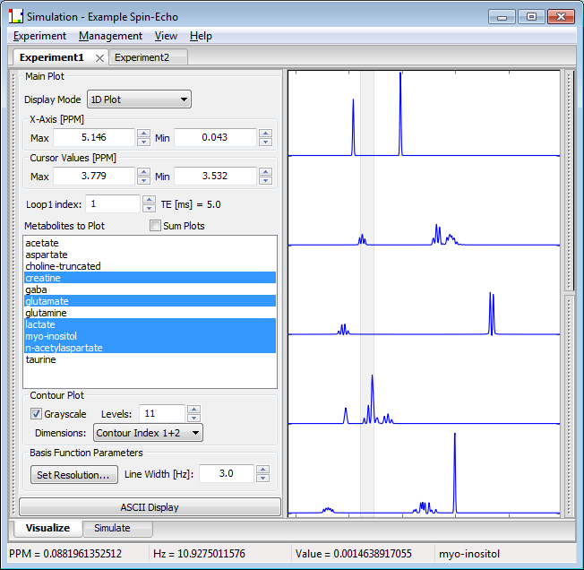The width and height of the screenshot is (584, 570).
Task: Select taurine in the metabolites list
Action: click(41, 359)
